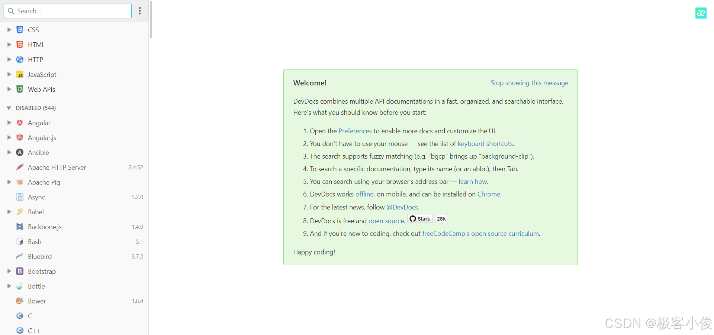Click the 28k stars count

441,219
